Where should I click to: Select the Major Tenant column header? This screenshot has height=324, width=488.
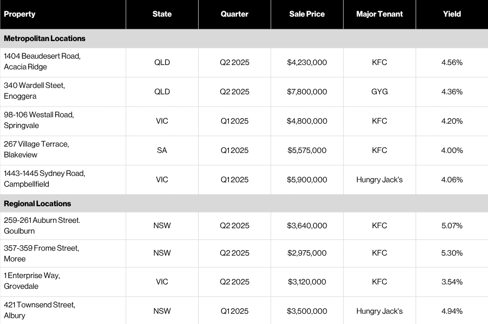(x=380, y=14)
